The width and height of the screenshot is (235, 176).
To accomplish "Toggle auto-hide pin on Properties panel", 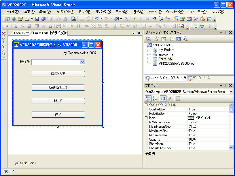I will (225, 85).
